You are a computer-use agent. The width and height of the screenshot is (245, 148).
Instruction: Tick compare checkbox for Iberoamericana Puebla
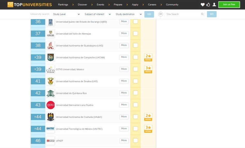(x=135, y=105)
